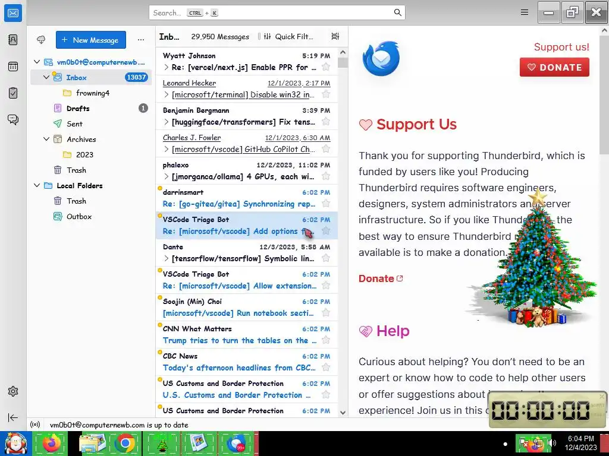The width and height of the screenshot is (609, 456).
Task: Follow the Donate link under Support Us
Action: click(x=381, y=278)
